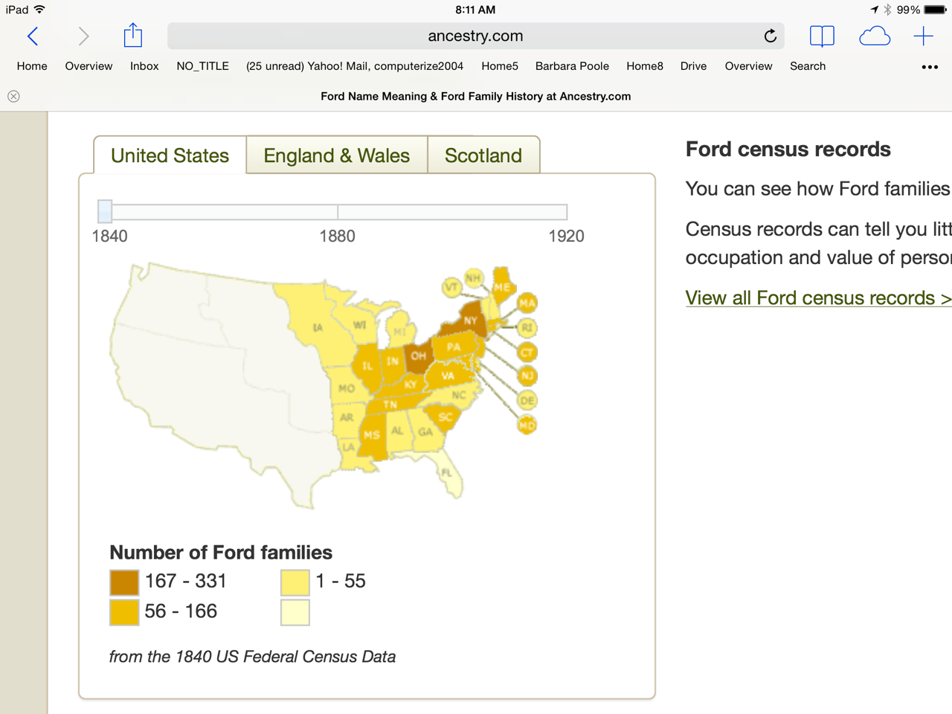Image resolution: width=952 pixels, height=714 pixels.
Task: Open the share sheet icon
Action: [x=133, y=35]
